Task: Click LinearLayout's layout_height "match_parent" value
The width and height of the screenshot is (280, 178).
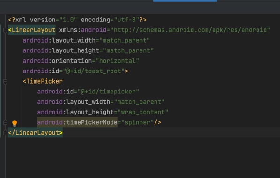Action: point(128,50)
